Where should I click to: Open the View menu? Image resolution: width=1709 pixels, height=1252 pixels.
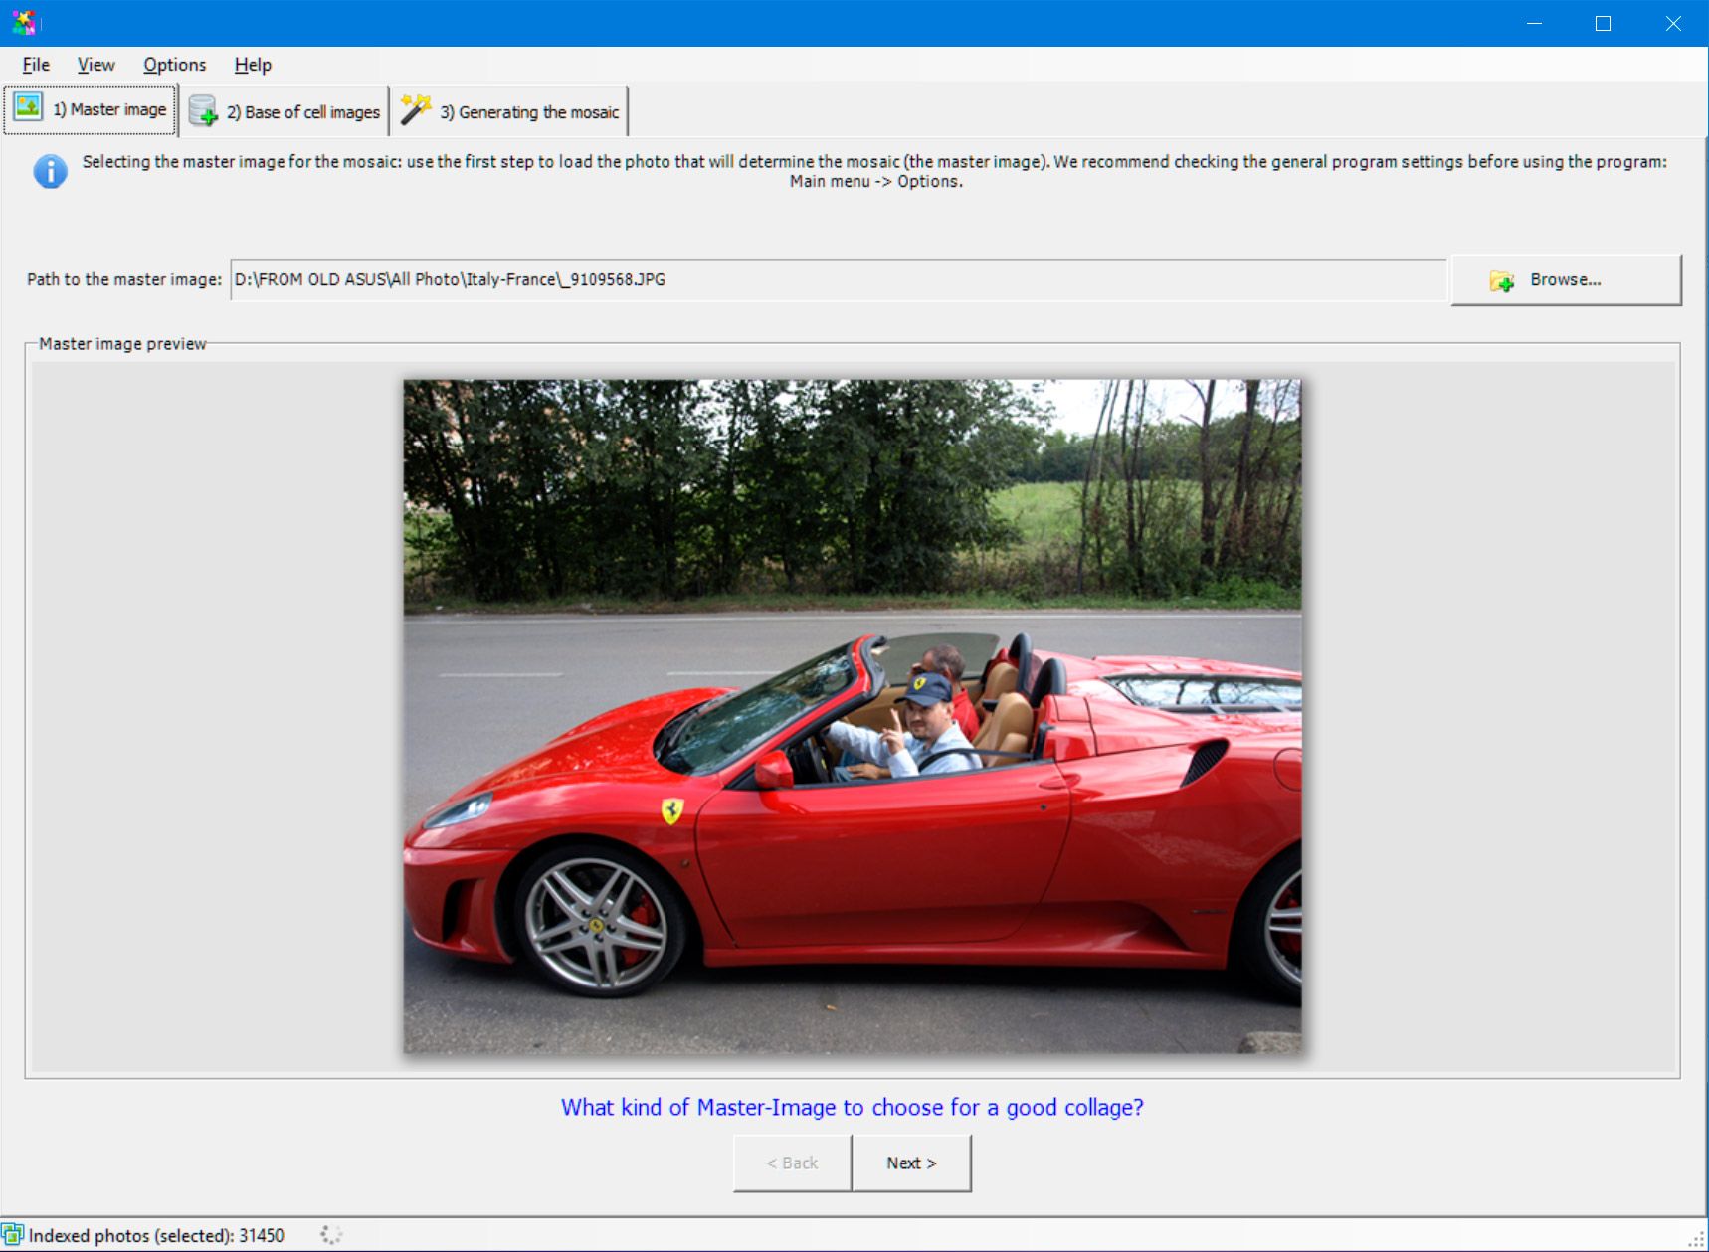click(x=95, y=64)
